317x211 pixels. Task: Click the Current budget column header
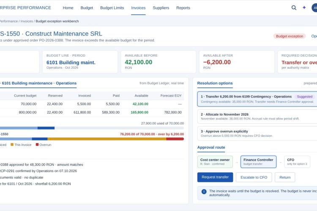[x=25, y=96]
